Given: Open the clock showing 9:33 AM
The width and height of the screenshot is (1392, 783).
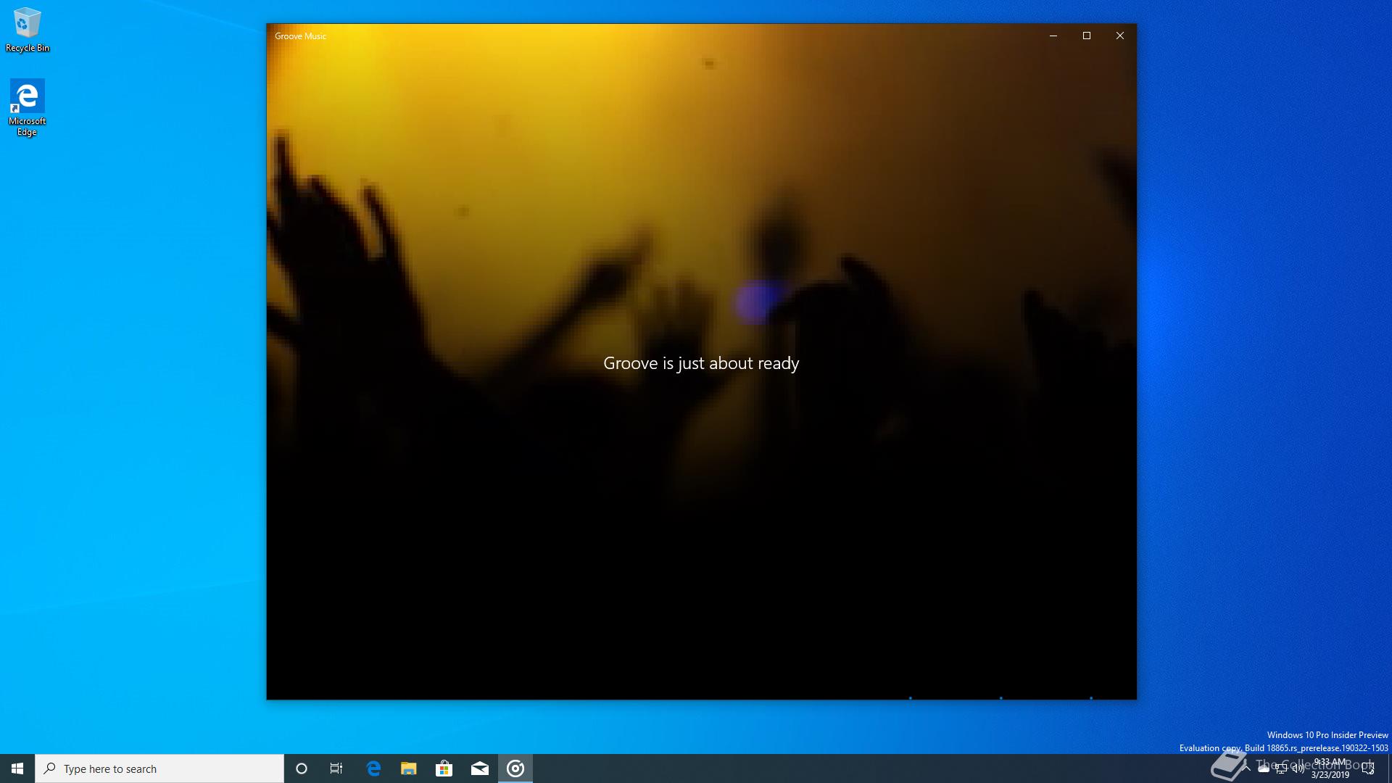Looking at the screenshot, I should pyautogui.click(x=1330, y=768).
